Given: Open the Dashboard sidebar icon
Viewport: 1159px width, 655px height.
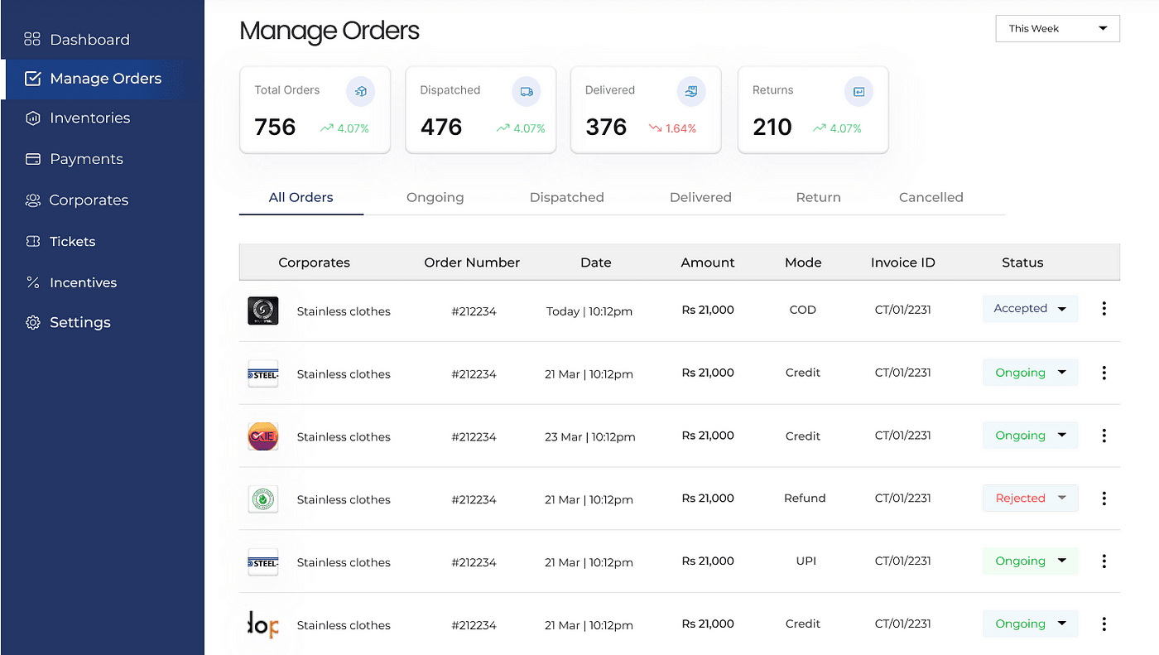Looking at the screenshot, I should pyautogui.click(x=32, y=38).
